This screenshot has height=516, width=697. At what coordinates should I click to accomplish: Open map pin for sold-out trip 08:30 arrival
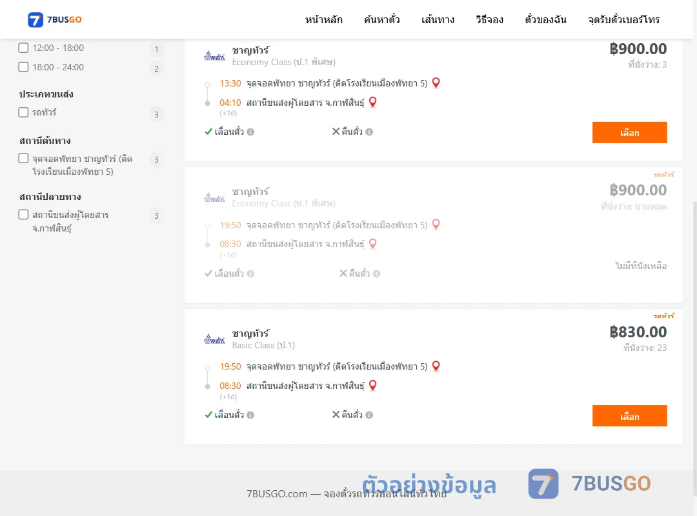coord(373,244)
